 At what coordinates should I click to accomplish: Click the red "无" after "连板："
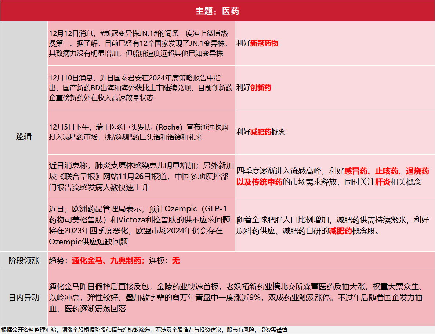tap(176, 261)
